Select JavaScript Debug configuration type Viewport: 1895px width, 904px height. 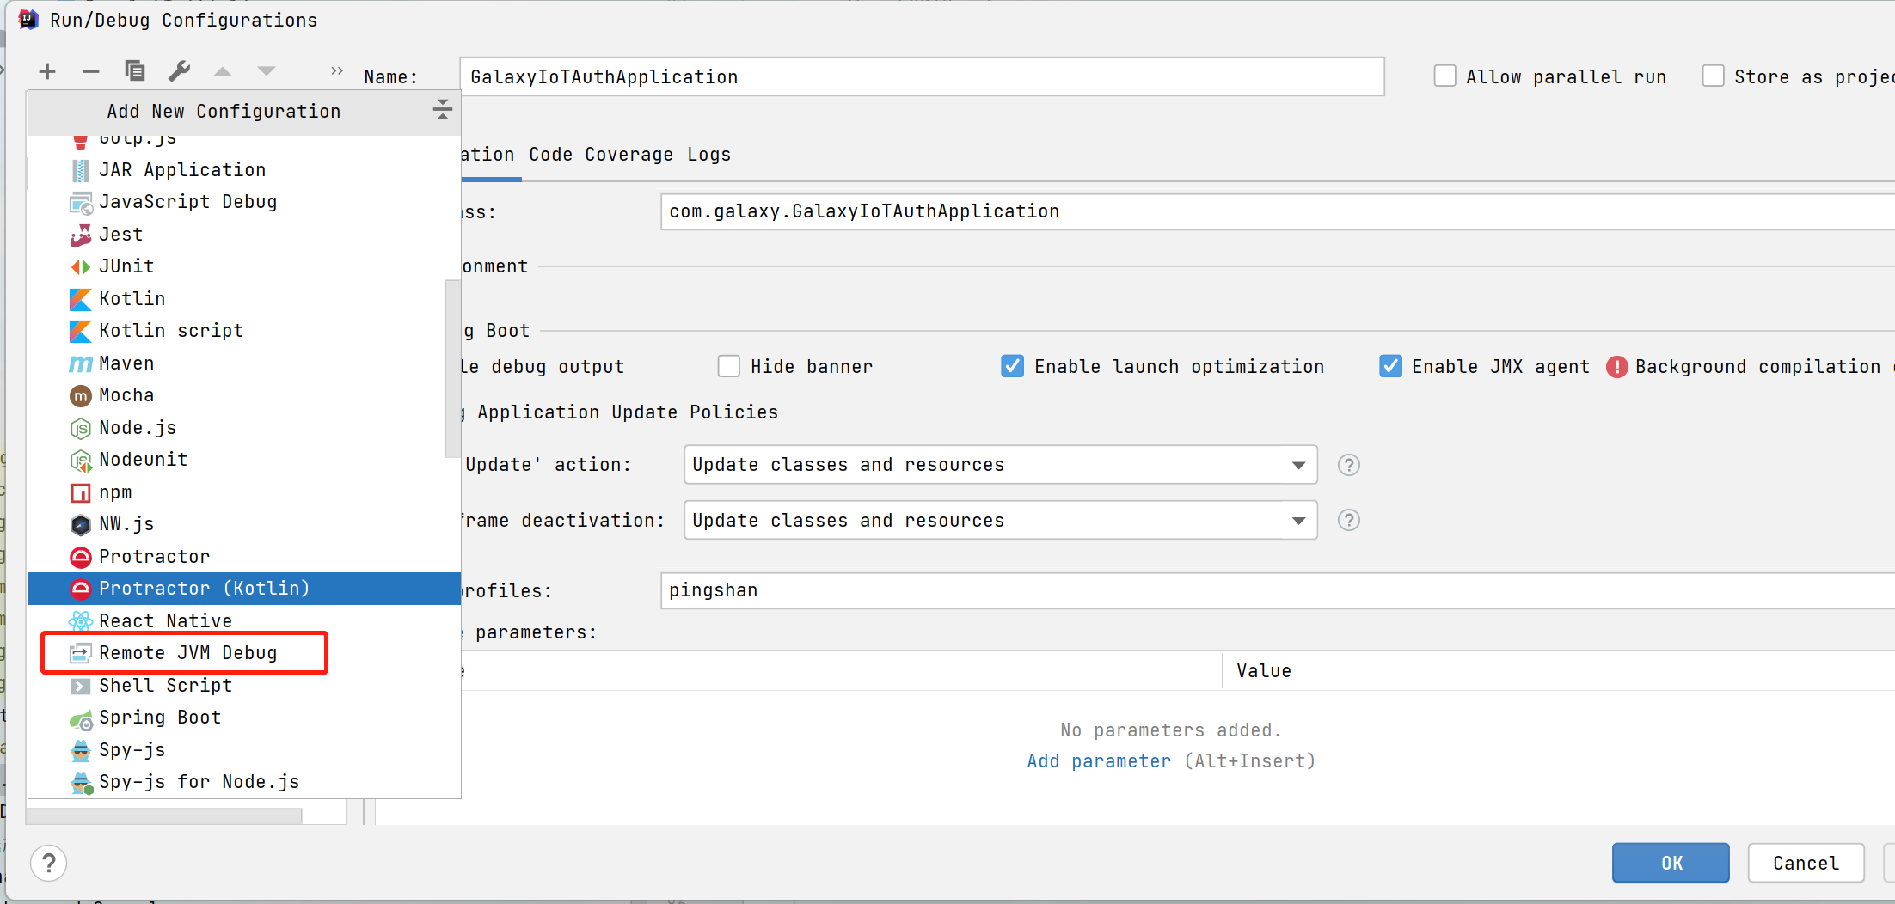click(245, 202)
